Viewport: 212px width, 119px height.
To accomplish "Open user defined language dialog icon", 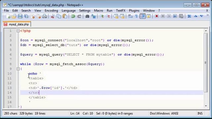I will 148,16.
